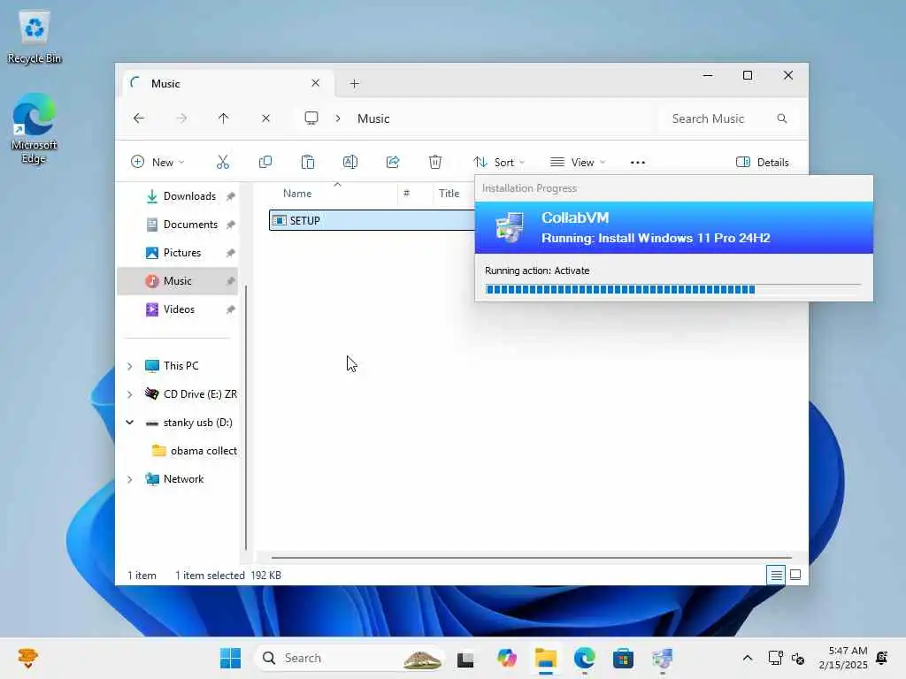Unpin Pictures from Quick access
906x679 pixels.
coord(231,253)
